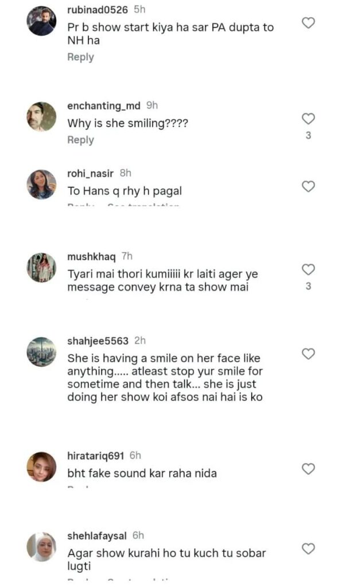Like shehlafaysal's comment
This screenshot has width=350, height=587.
tap(308, 549)
